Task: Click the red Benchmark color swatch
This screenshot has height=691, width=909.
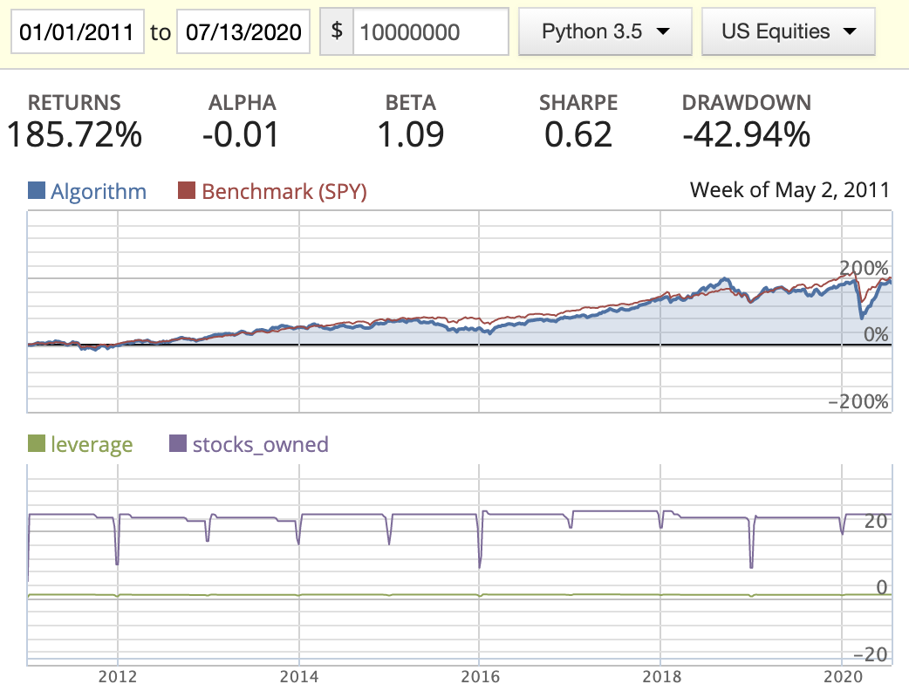Action: pyautogui.click(x=187, y=191)
